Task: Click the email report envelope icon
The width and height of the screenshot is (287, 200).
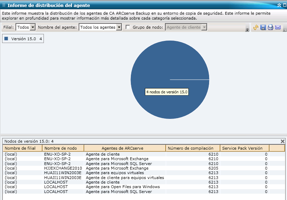Action: click(278, 27)
